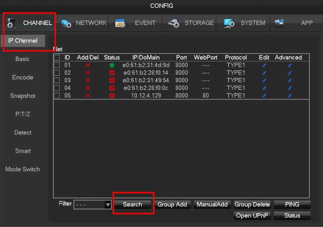This screenshot has width=323, height=227.
Task: Open the Filter dropdown list
Action: tap(108, 205)
